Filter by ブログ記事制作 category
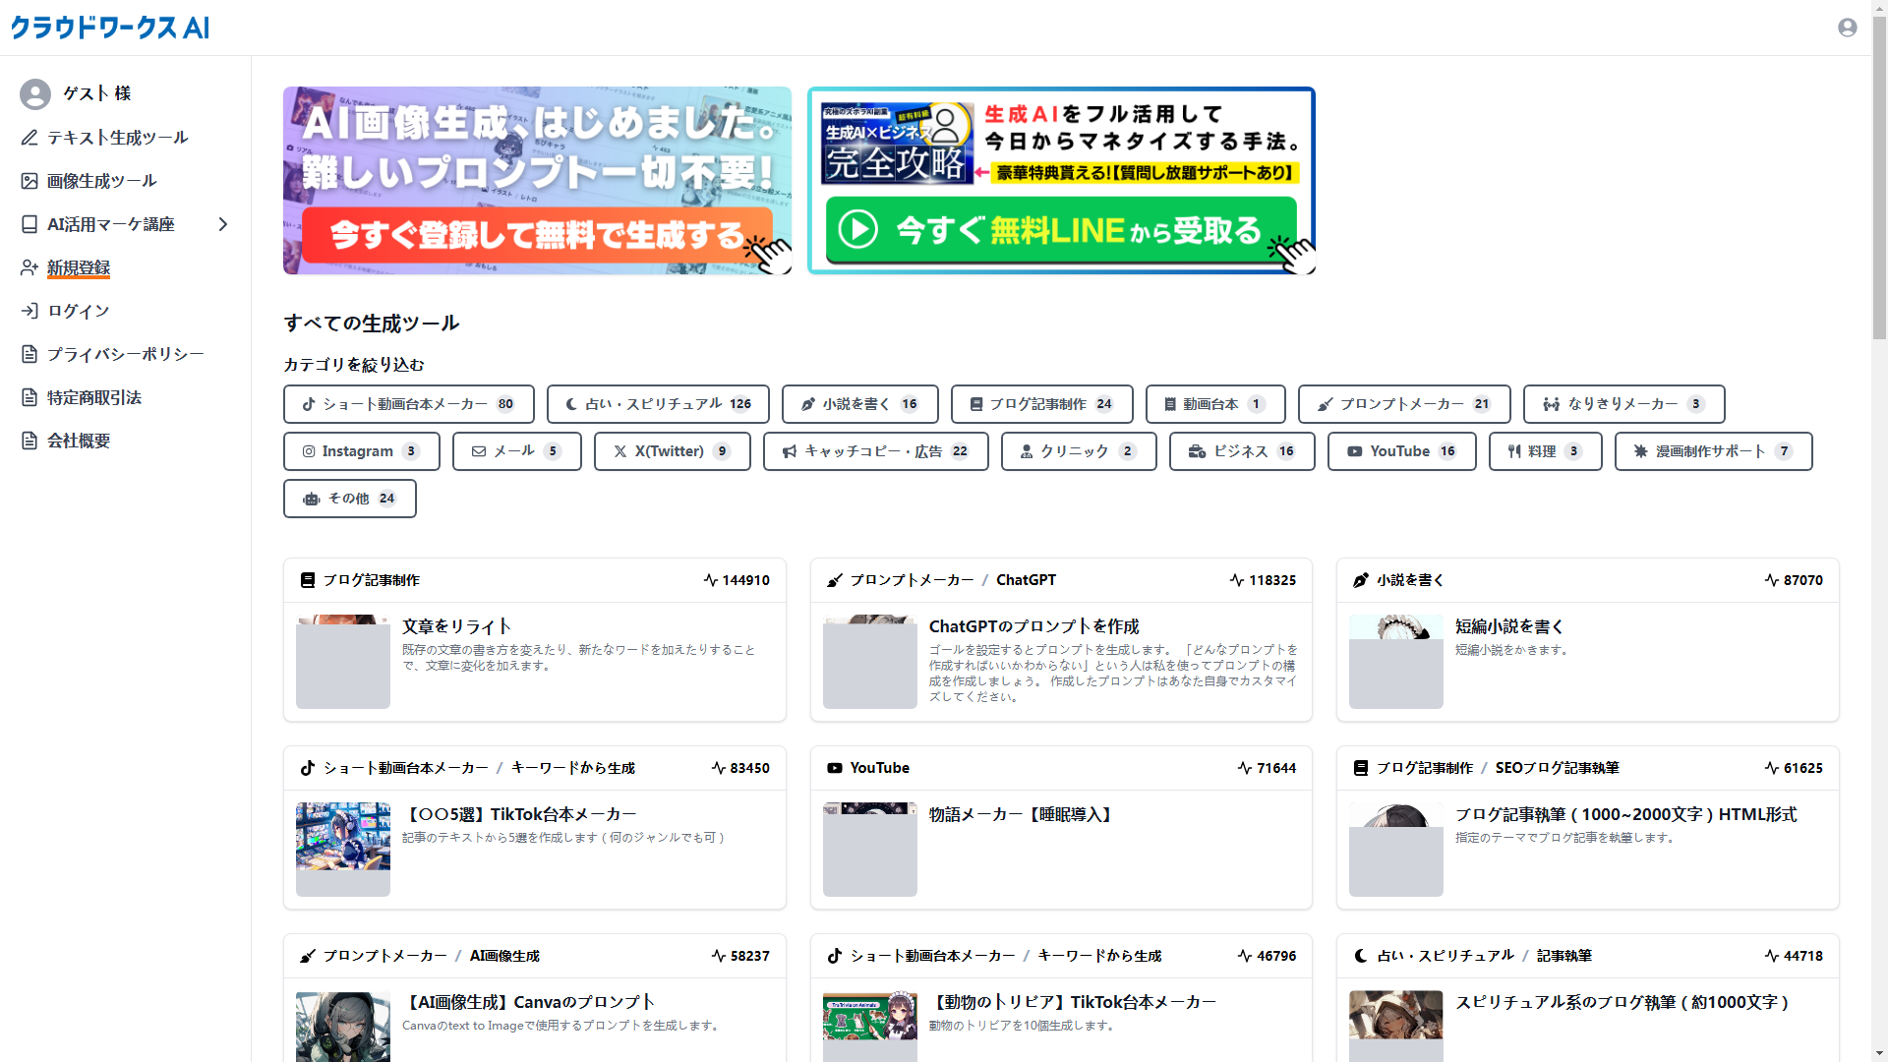The height and width of the screenshot is (1062, 1888). pyautogui.click(x=1042, y=404)
